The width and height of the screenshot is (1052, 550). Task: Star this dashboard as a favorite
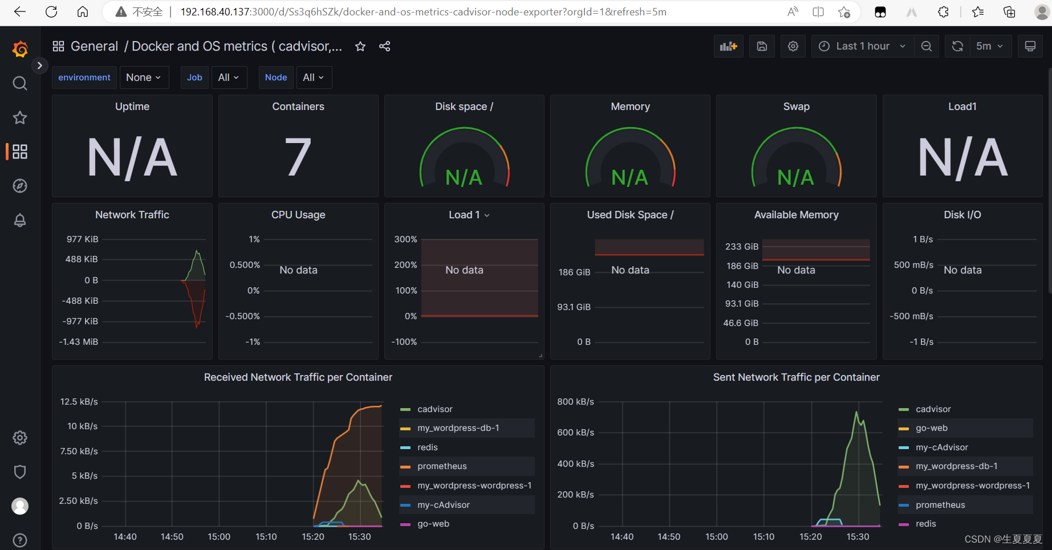(x=360, y=46)
